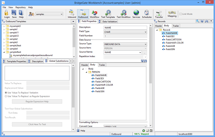This screenshot has width=215, height=137.
Task: Open the View menu
Action: pyautogui.click(x=11, y=7)
